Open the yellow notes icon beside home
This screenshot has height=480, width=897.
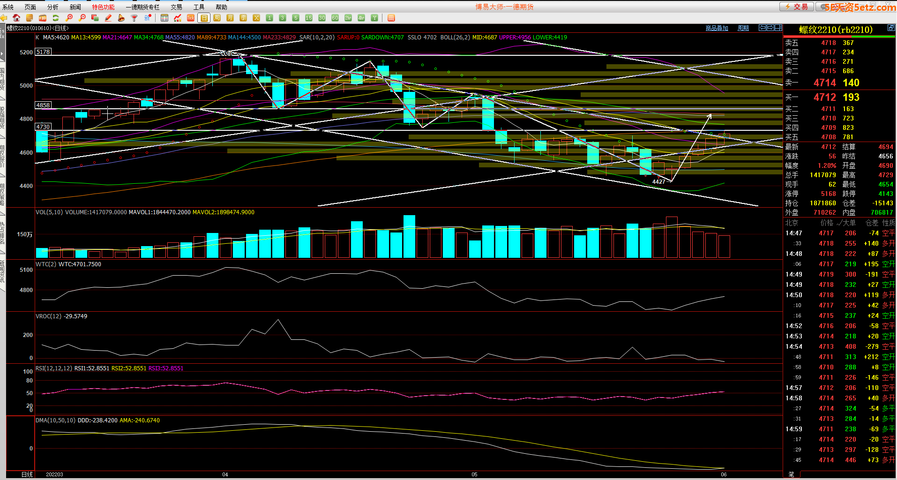coord(30,18)
